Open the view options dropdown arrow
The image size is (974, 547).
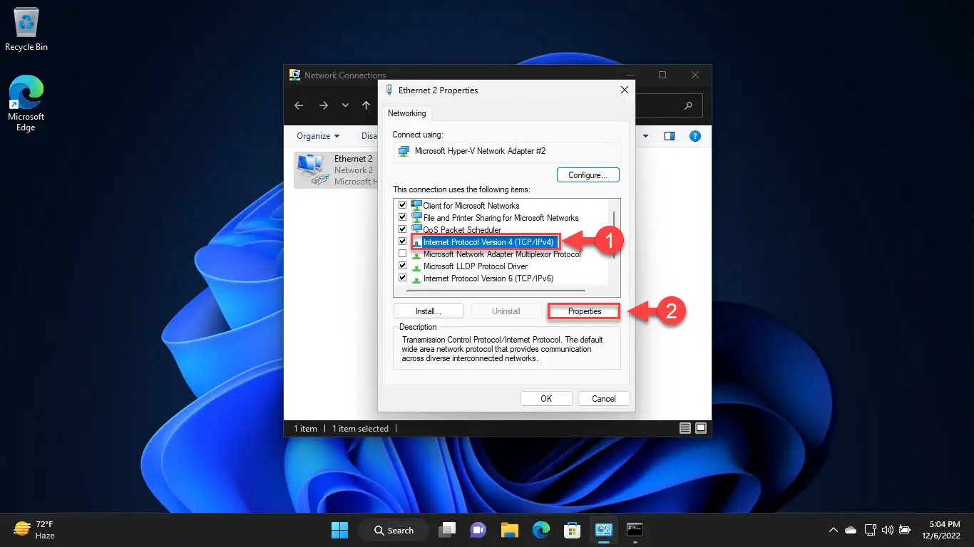coord(646,136)
